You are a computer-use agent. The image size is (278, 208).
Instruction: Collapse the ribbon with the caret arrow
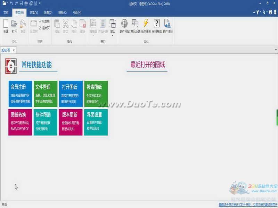tap(254, 12)
